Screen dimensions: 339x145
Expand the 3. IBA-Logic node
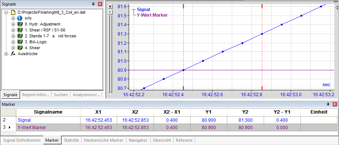pyautogui.click(x=13, y=42)
